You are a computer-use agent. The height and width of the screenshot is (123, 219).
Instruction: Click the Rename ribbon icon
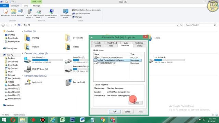point(21,13)
